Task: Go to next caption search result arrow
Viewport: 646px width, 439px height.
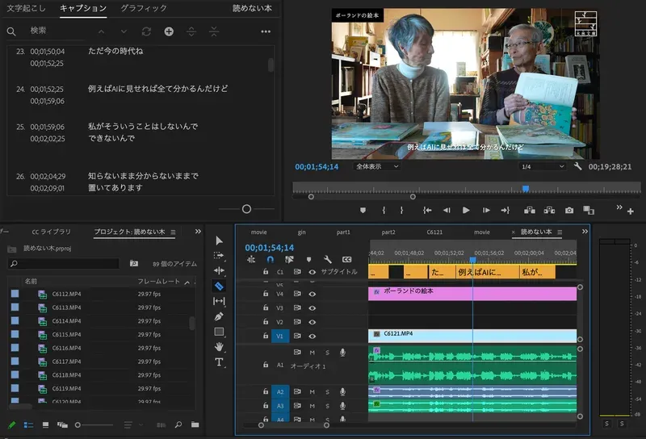Action: [124, 31]
